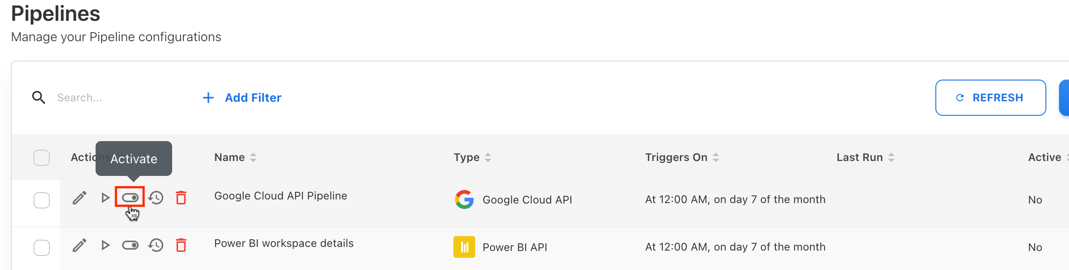This screenshot has height=270, width=1069.
Task: View run history for Google Cloud API Pipeline
Action: point(156,198)
